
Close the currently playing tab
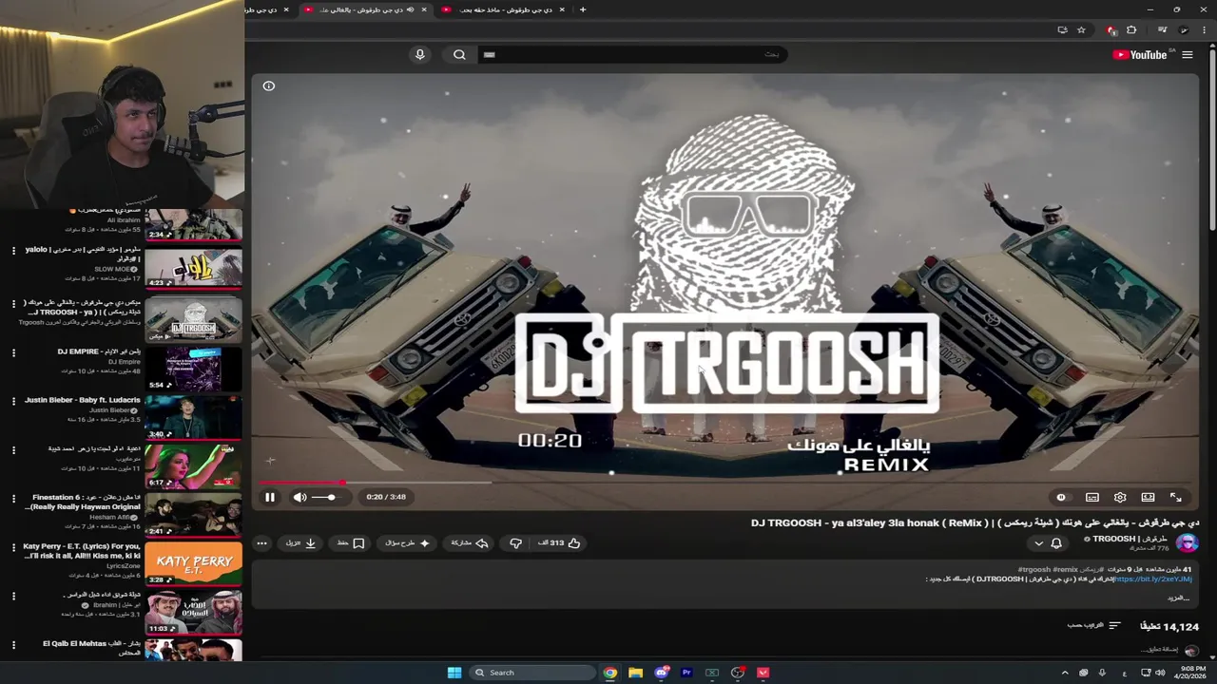coord(424,9)
